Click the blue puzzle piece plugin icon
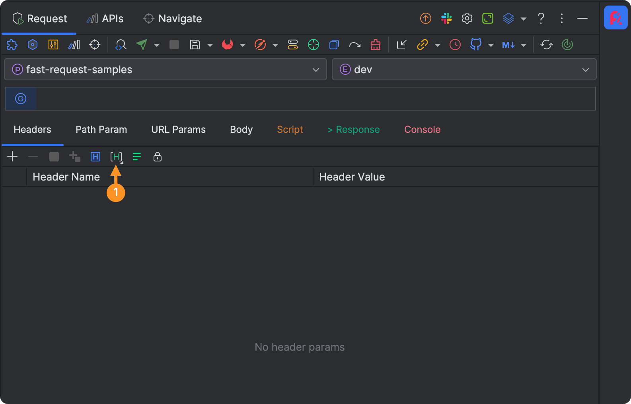Viewport: 631px width, 404px height. pos(12,45)
